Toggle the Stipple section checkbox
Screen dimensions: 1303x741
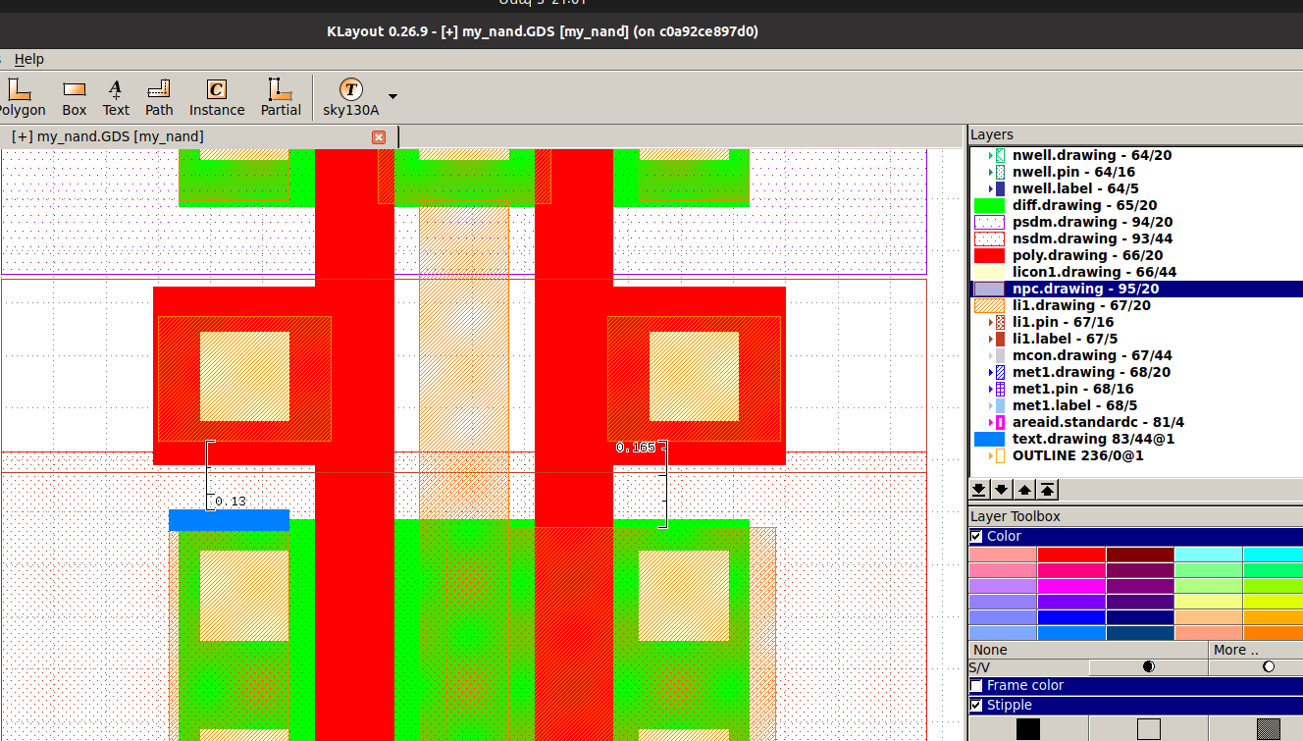tap(976, 705)
